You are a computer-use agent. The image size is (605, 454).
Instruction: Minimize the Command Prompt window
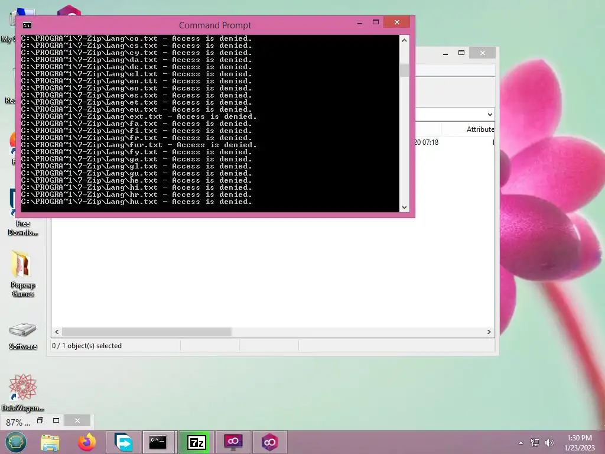click(x=360, y=23)
